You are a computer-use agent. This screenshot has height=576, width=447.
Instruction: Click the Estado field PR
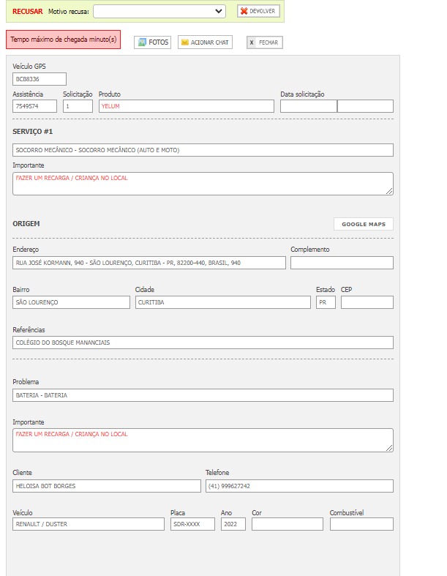[326, 302]
